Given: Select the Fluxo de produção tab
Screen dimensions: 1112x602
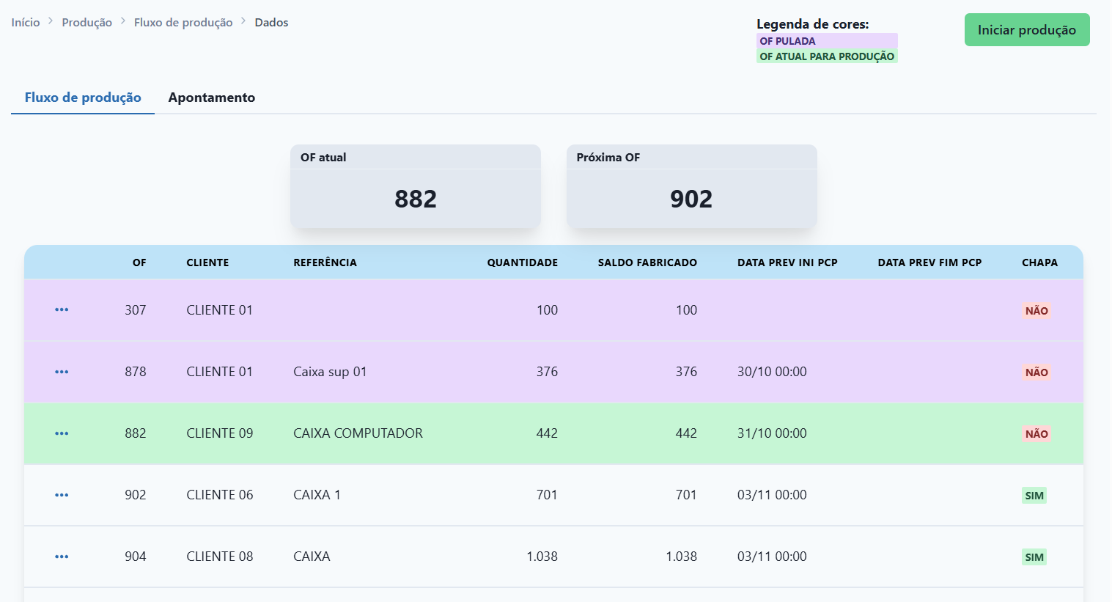Looking at the screenshot, I should point(83,98).
